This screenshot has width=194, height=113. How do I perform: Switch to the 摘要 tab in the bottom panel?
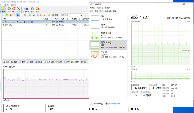22,62
